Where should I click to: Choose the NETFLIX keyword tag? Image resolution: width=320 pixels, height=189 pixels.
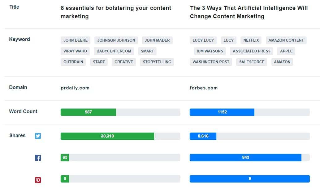tap(251, 40)
